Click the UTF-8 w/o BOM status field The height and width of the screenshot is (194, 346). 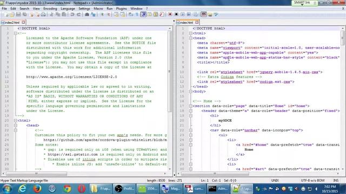pos(312,181)
